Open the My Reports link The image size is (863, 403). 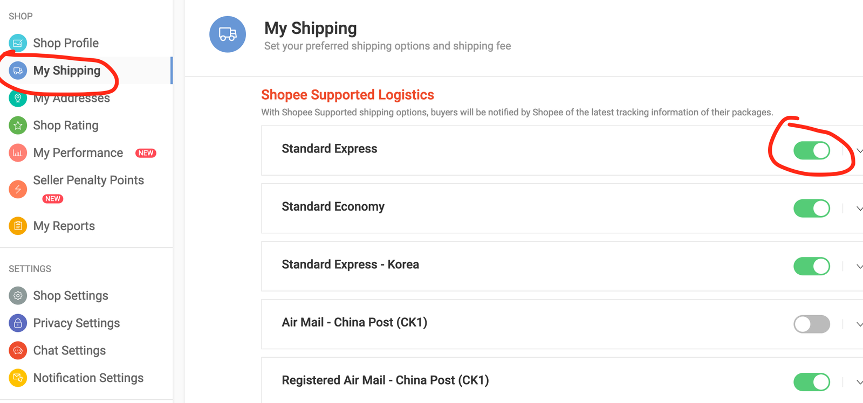[x=64, y=226]
